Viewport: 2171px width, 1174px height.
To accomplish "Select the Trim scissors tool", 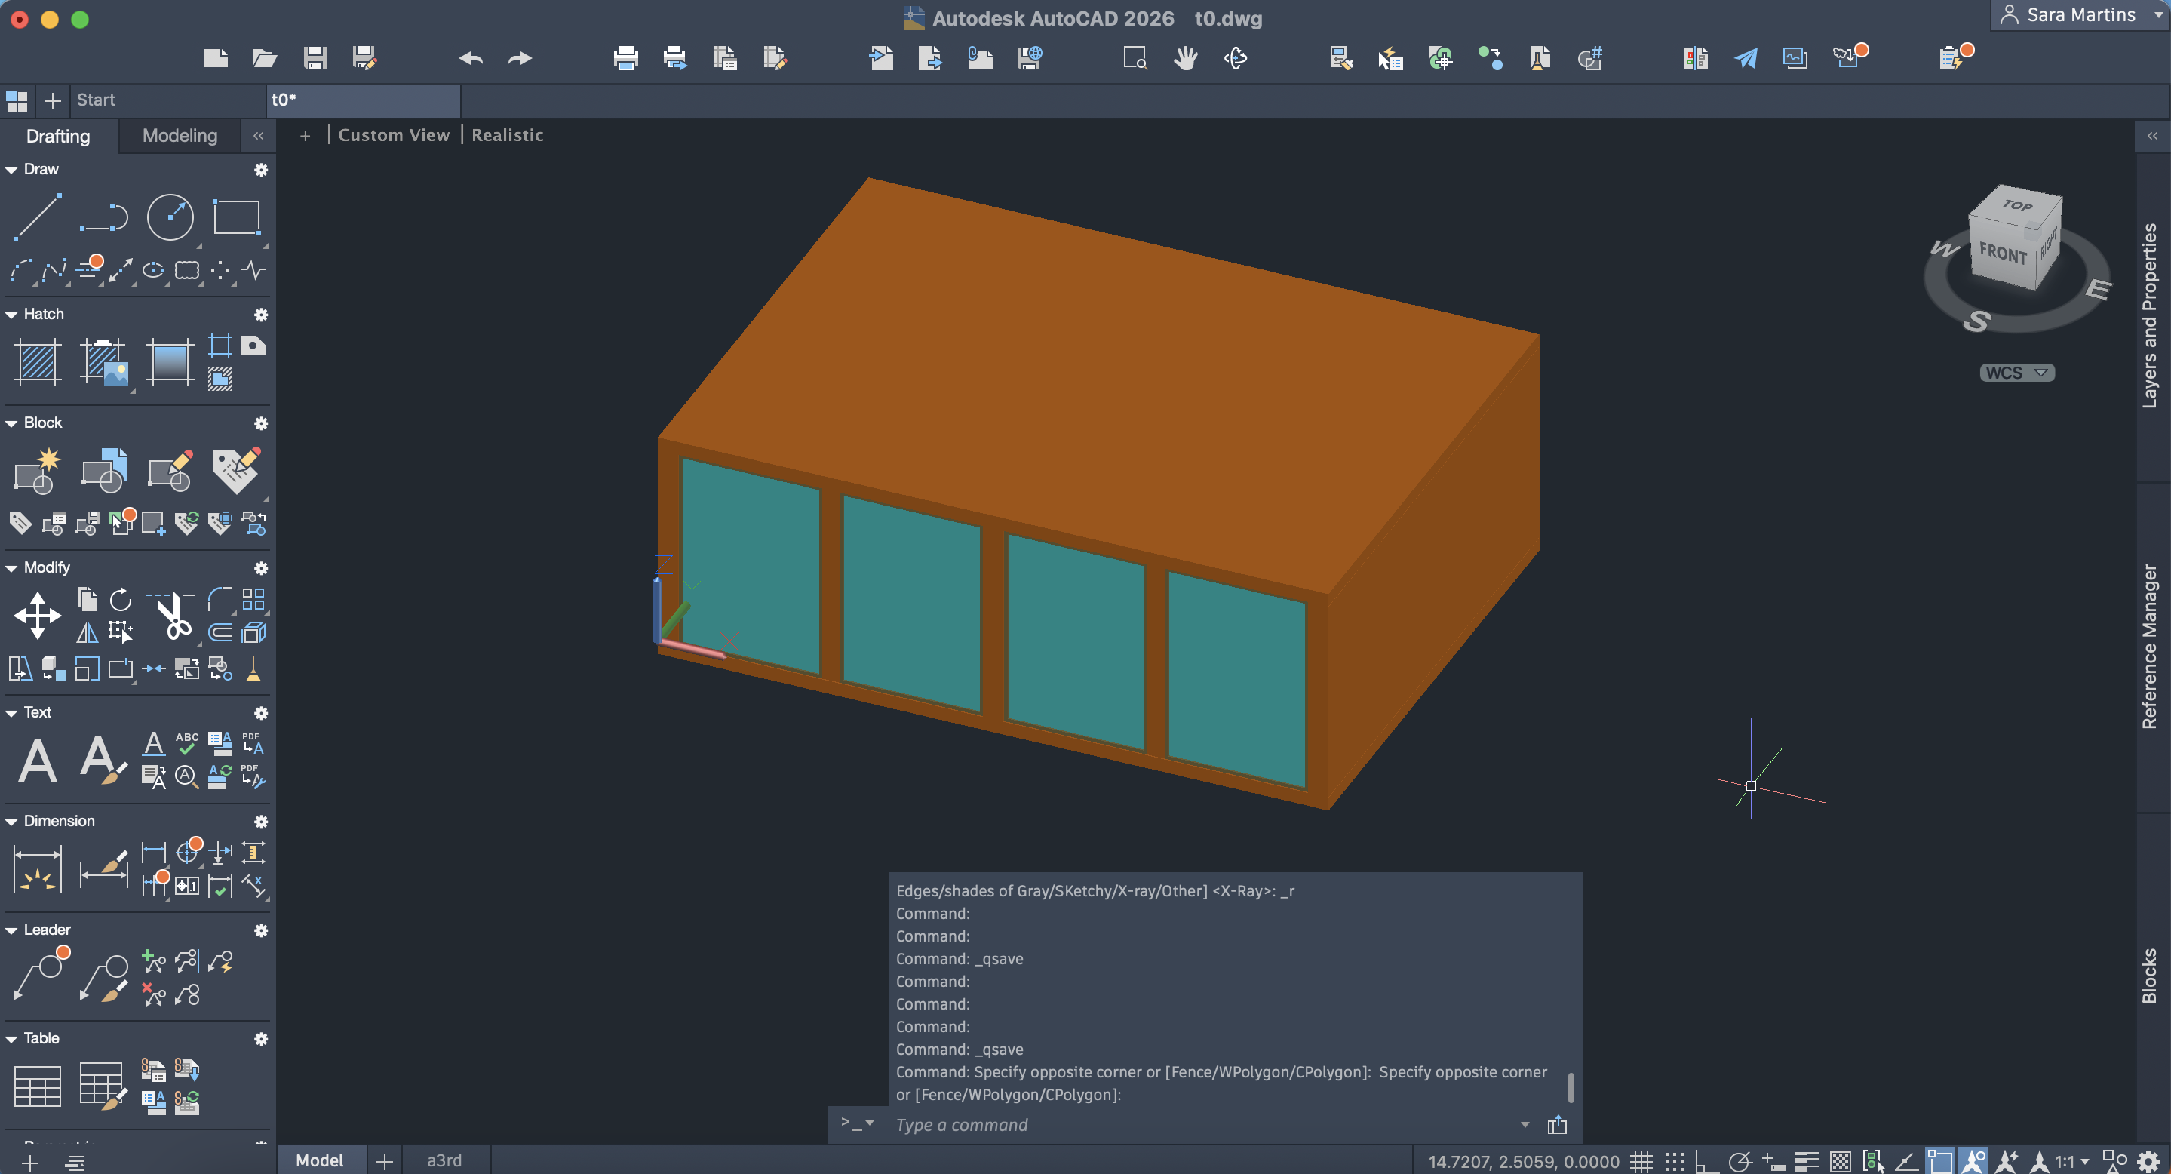I will click(173, 616).
